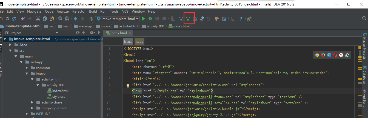Click the Revert changes toolbar icon
This screenshot has width=368, height=118.
tap(209, 19)
